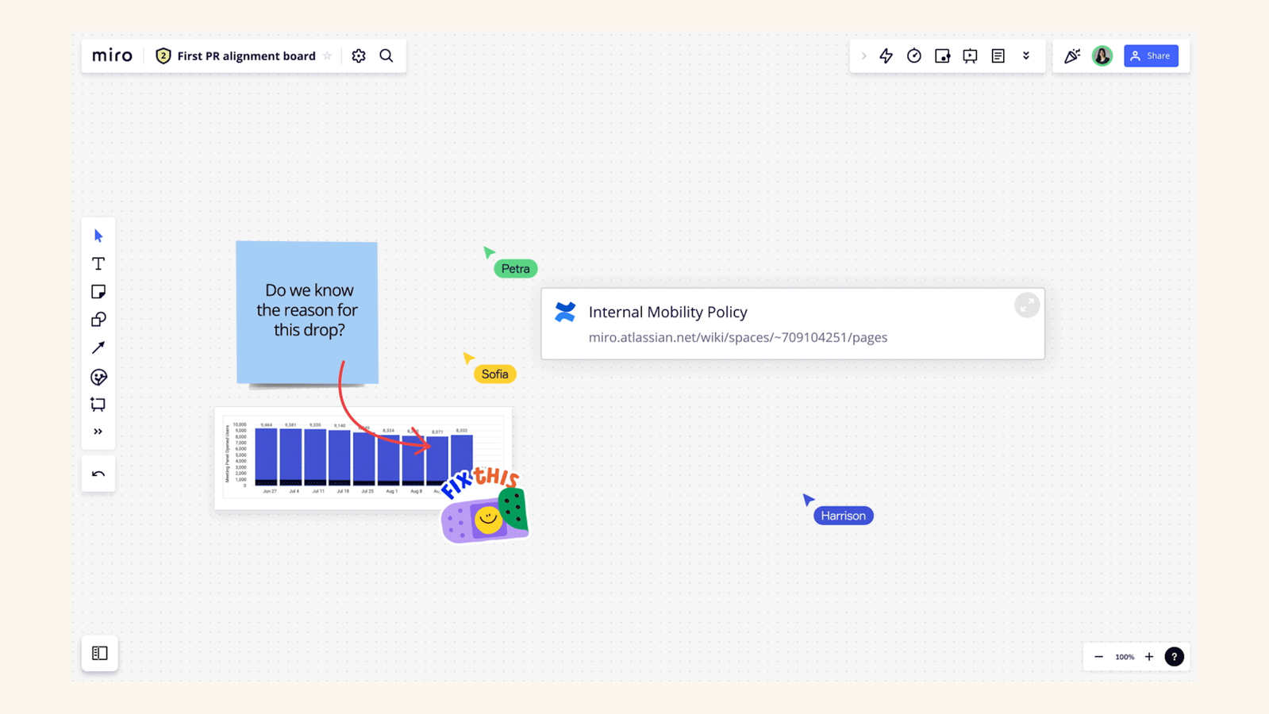Trigger the reactions party popper
This screenshot has width=1269, height=714.
(1072, 56)
